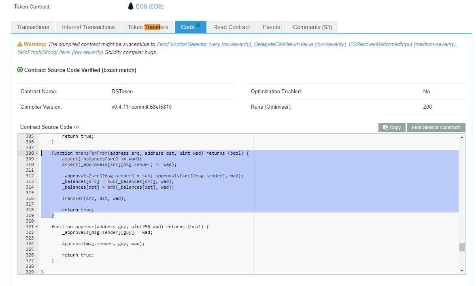Image resolution: width=476 pixels, height=286 pixels.
Task: Click scroll up arrow in code editor
Action: tap(462, 137)
